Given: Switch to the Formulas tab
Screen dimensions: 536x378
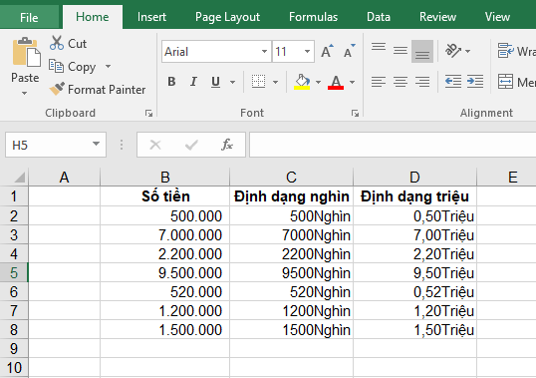Looking at the screenshot, I should pos(313,17).
